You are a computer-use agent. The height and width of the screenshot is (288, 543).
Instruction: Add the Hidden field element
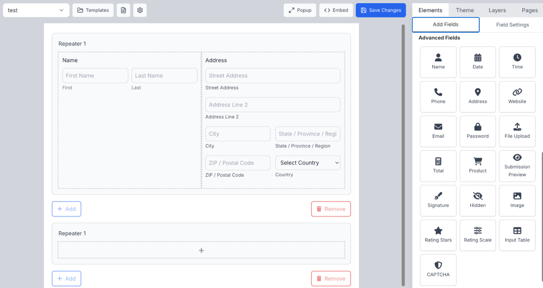click(477, 200)
